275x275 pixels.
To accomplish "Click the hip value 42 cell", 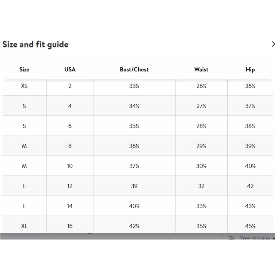I will tap(250, 186).
